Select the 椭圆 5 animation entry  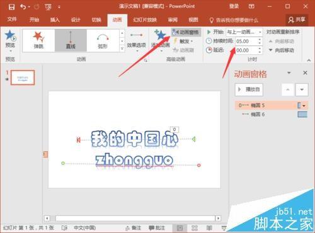[x=272, y=105]
